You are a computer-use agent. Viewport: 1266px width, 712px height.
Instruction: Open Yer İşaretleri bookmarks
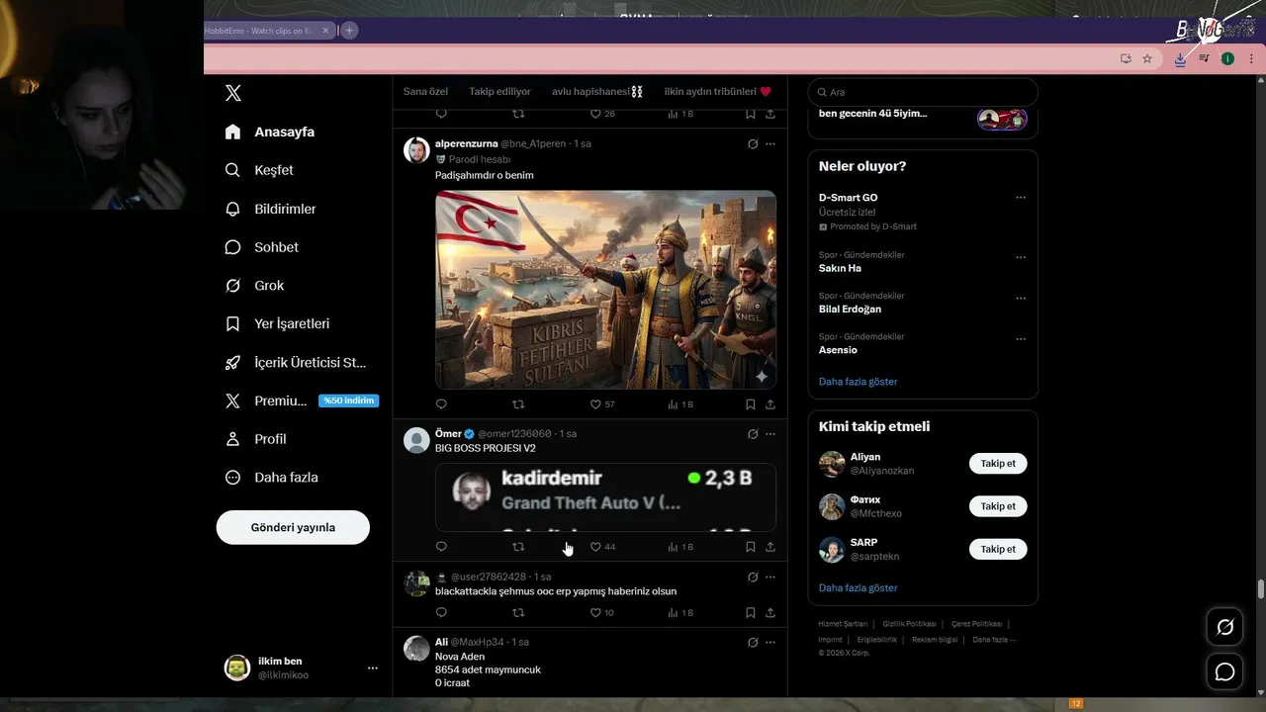point(277,323)
